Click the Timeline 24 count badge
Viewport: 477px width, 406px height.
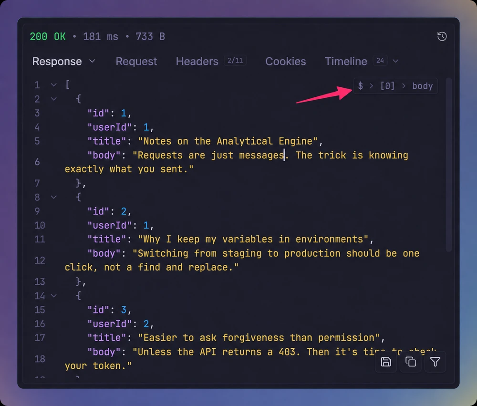coord(380,61)
